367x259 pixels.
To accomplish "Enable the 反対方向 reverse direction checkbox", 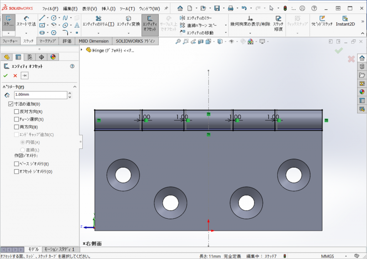I will point(17,112).
